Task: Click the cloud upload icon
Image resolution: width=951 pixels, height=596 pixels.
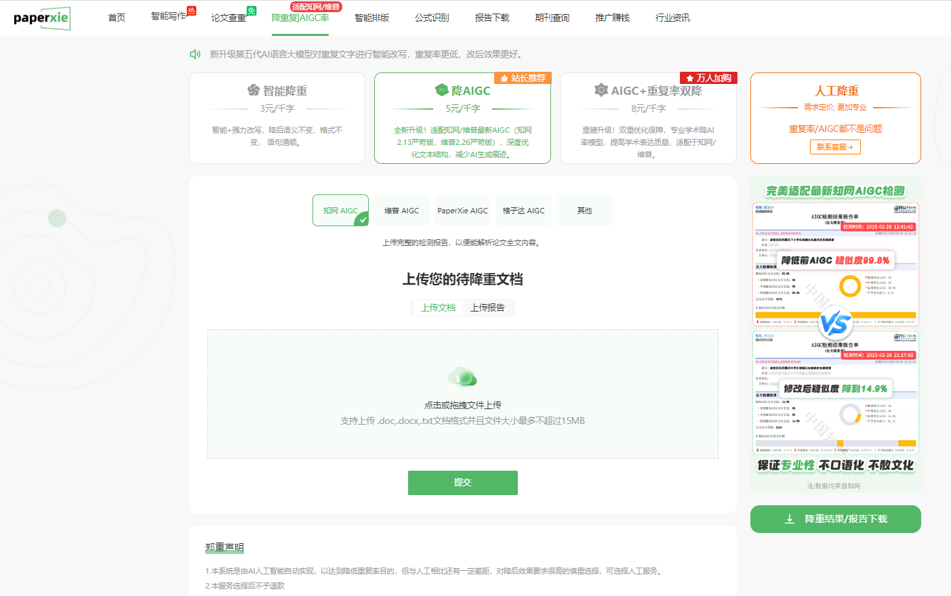Action: coord(462,377)
